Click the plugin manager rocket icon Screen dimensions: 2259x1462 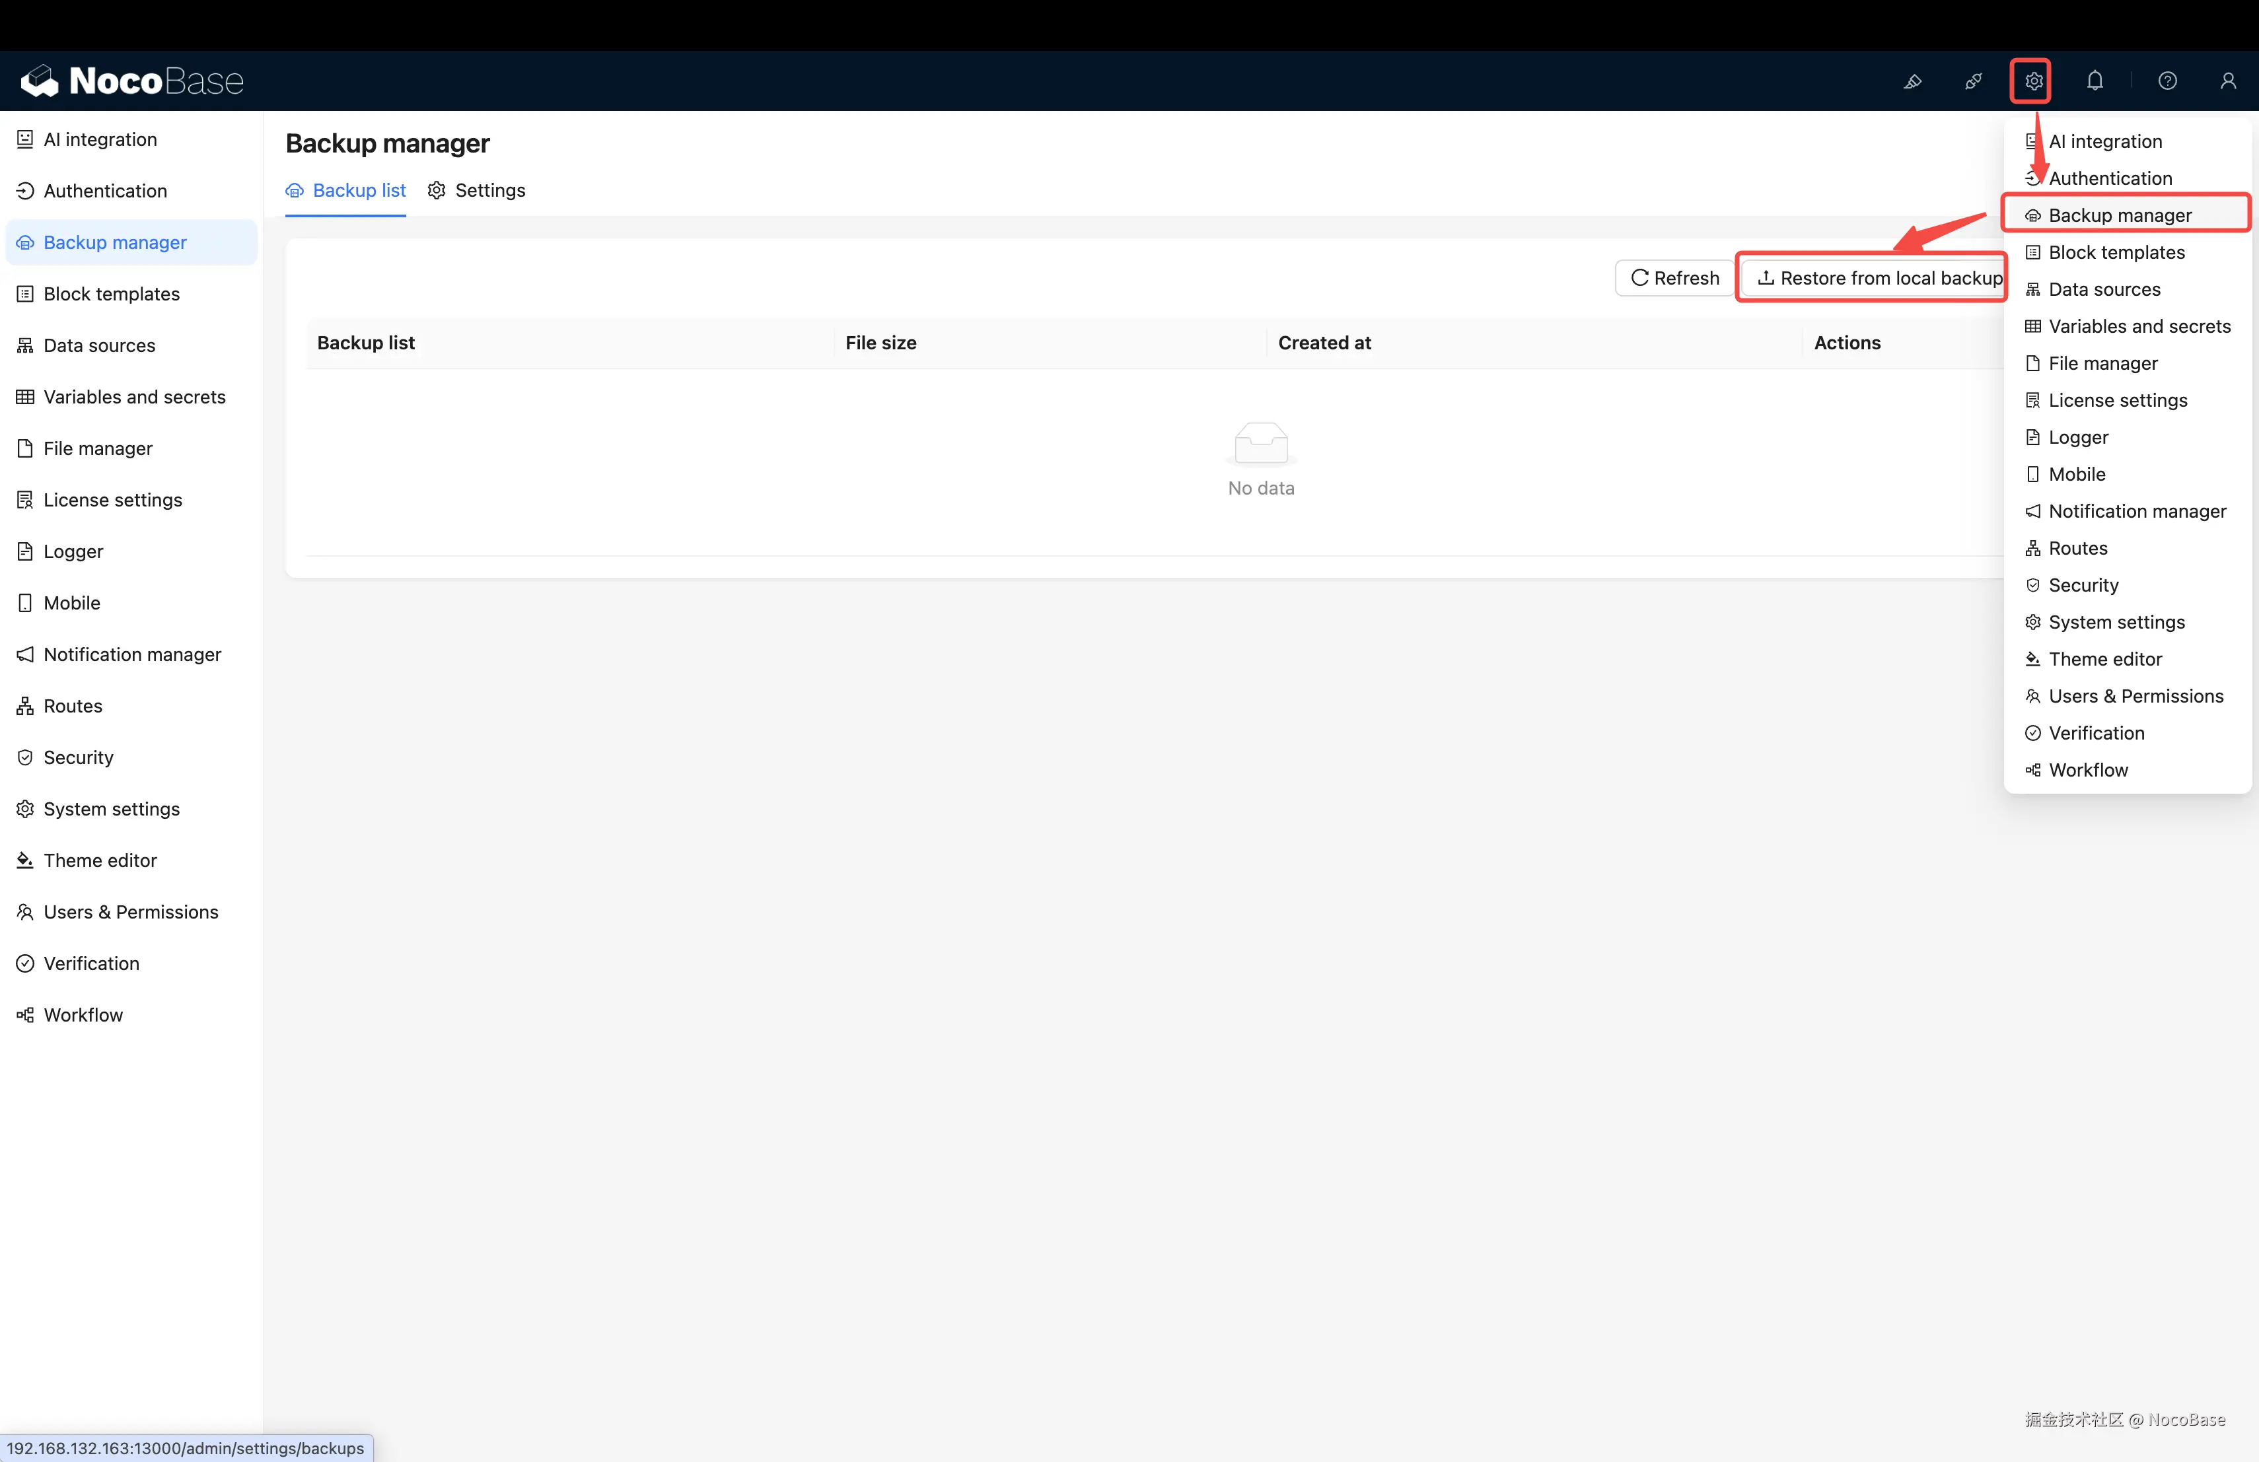click(x=1973, y=82)
